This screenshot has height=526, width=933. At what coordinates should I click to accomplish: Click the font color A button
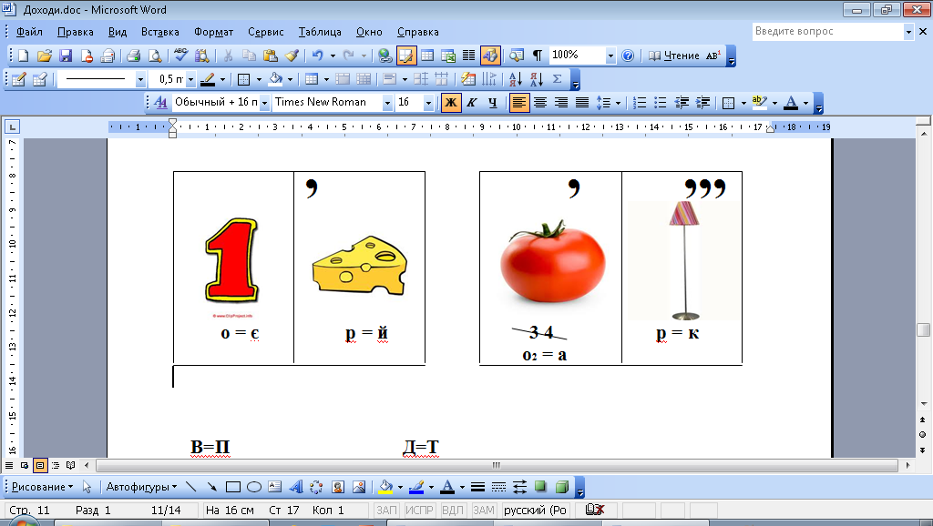pos(791,103)
